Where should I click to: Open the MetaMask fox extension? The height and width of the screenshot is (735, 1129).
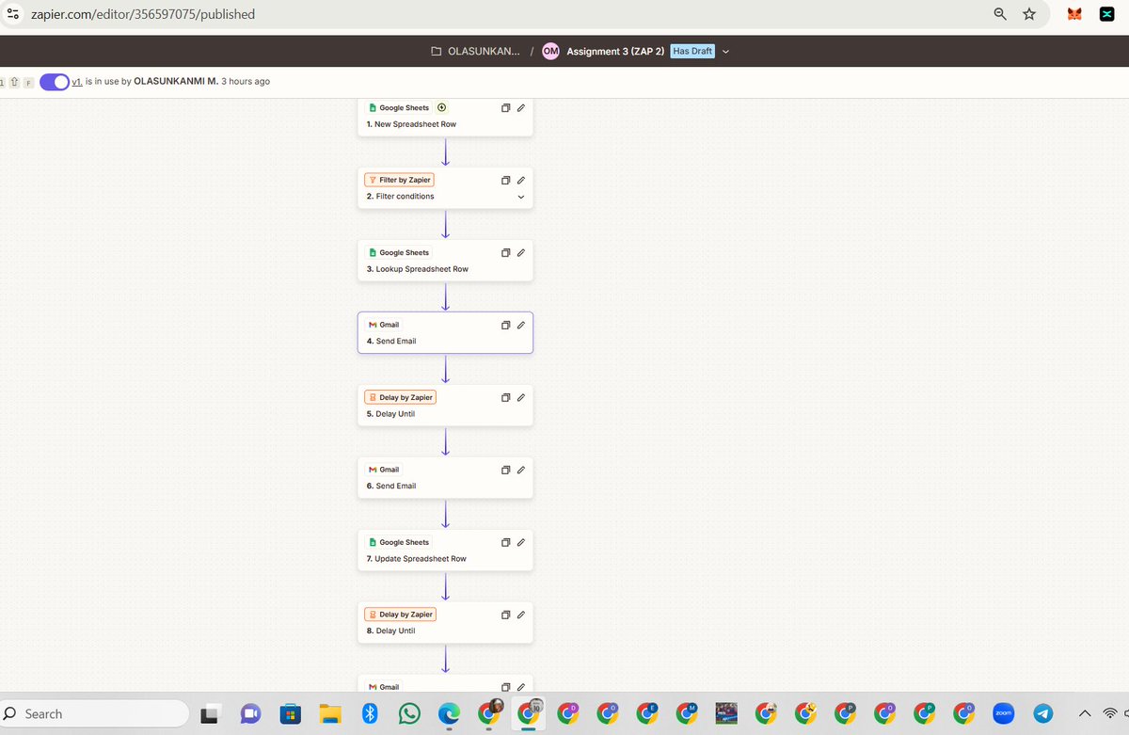click(x=1075, y=14)
